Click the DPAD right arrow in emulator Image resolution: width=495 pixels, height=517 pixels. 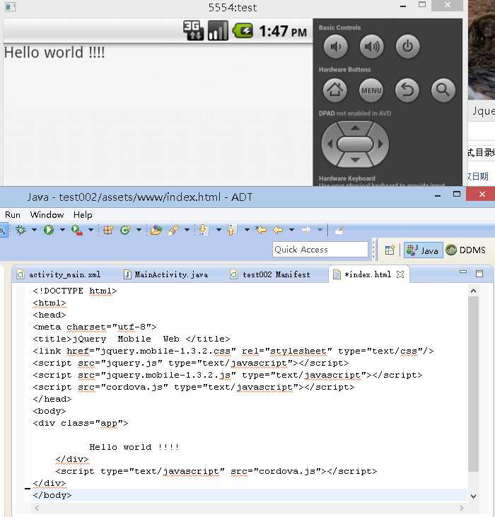click(x=380, y=144)
